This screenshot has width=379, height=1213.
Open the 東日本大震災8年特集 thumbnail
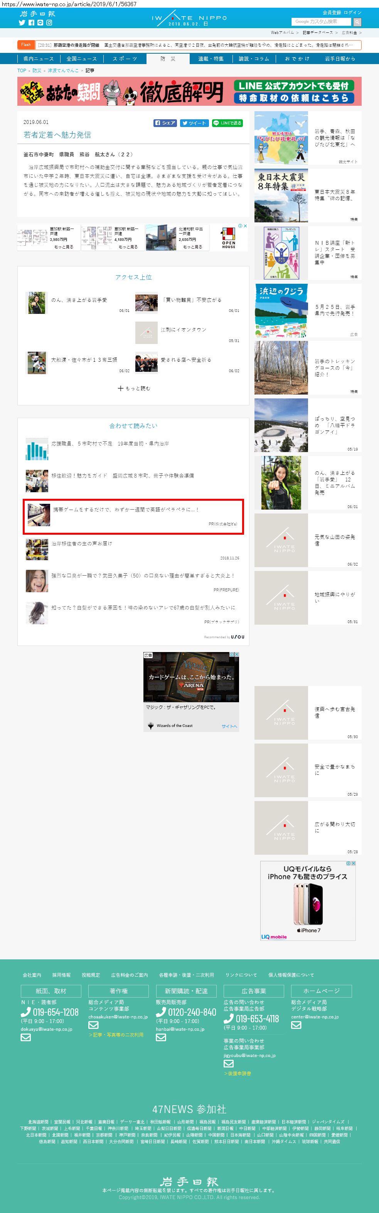click(x=281, y=195)
